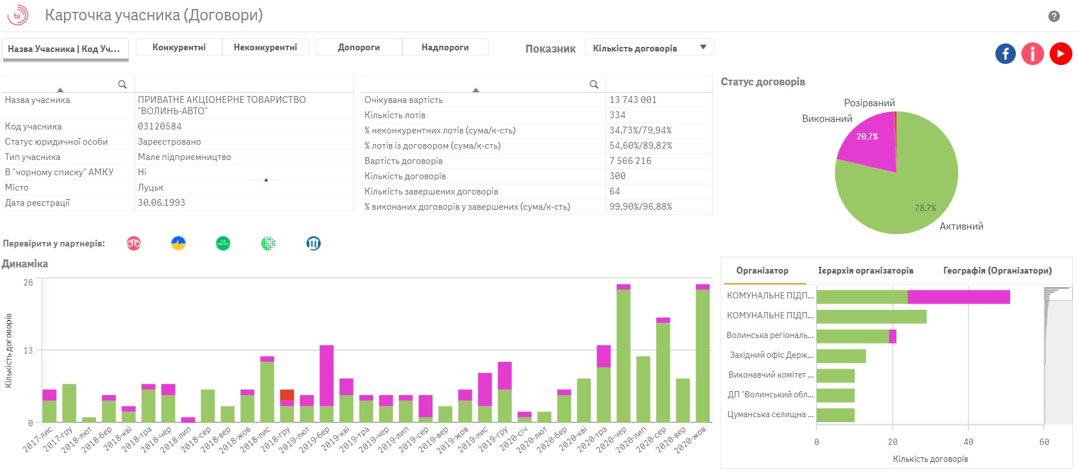Click the pink info icon
1078x472 pixels.
point(1032,54)
